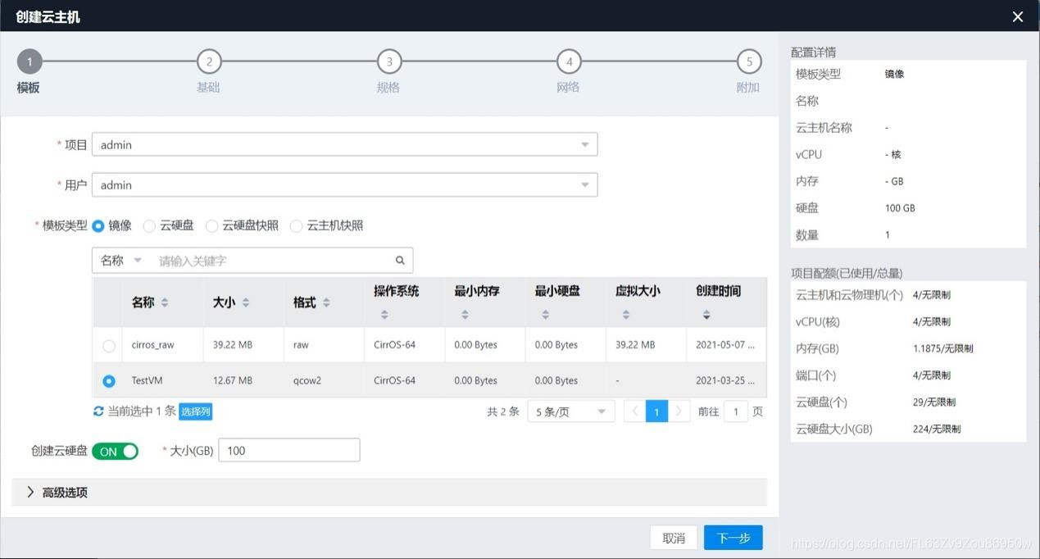Screen dimensions: 1040x559
Task: Click the 2021-03-25 creation time cell
Action: (x=725, y=380)
